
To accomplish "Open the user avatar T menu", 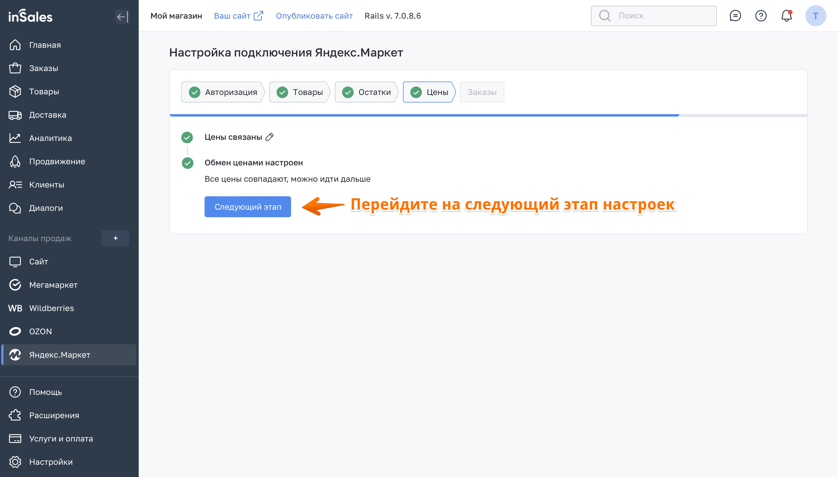I will (815, 16).
